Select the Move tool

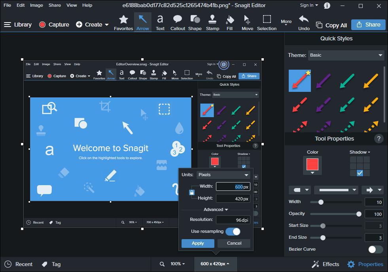(x=247, y=23)
